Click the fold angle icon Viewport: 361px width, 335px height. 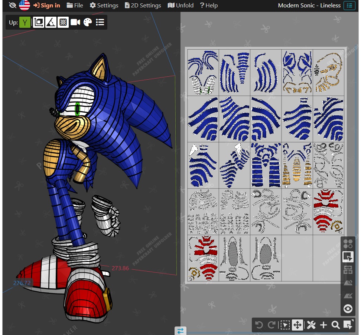[x=51, y=23]
